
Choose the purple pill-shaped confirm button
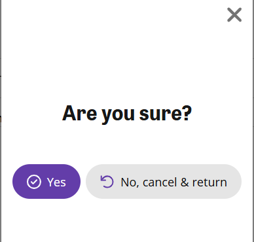point(46,181)
